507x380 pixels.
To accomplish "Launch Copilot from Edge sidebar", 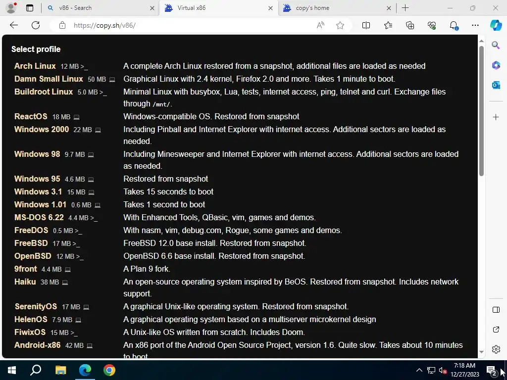I will coord(496,25).
